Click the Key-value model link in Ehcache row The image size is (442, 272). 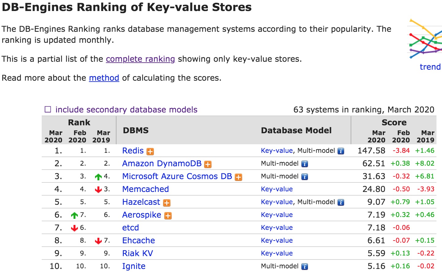point(277,241)
